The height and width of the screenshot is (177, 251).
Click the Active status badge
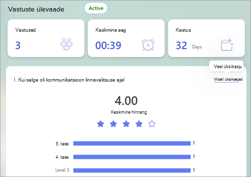96,8
